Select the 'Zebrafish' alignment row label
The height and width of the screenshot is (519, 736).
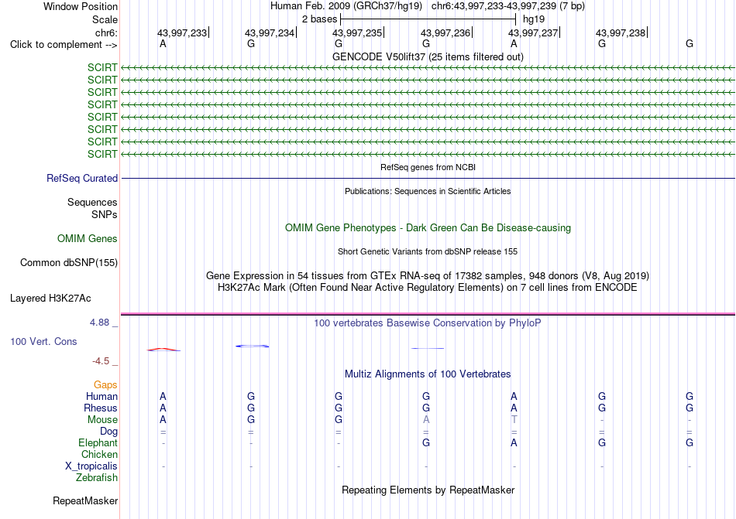tap(97, 478)
